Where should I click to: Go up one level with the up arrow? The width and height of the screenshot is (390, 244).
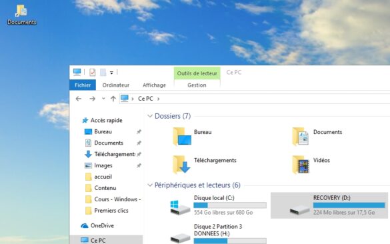(113, 99)
